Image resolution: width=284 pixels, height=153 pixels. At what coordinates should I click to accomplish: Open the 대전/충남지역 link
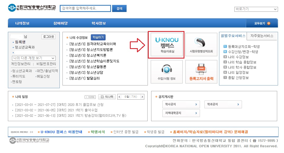tap(47, 71)
